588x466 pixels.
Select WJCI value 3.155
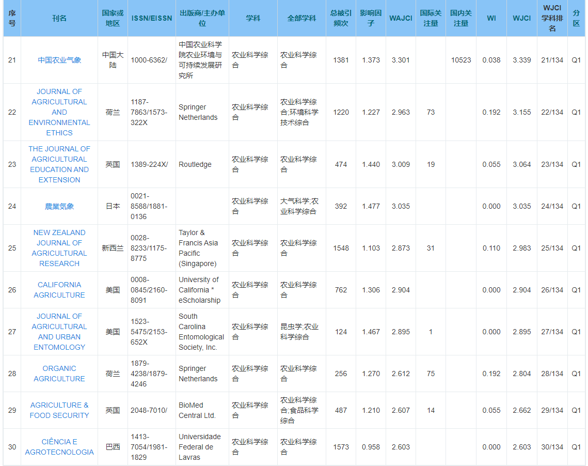point(521,112)
